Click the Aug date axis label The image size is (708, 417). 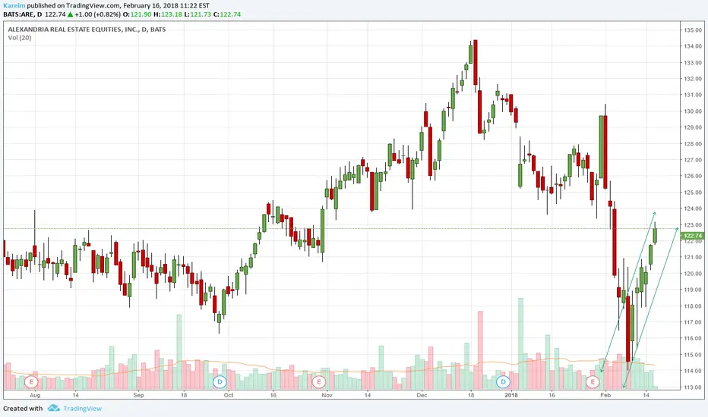coord(35,395)
